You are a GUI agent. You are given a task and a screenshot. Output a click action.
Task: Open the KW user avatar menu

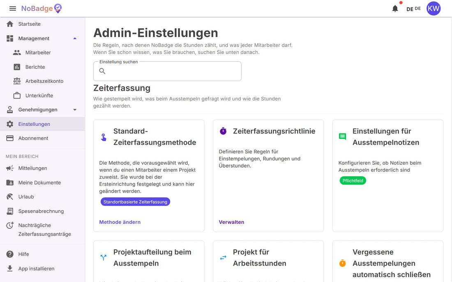pos(433,8)
